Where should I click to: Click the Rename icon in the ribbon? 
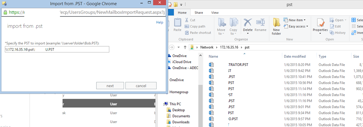point(261,23)
